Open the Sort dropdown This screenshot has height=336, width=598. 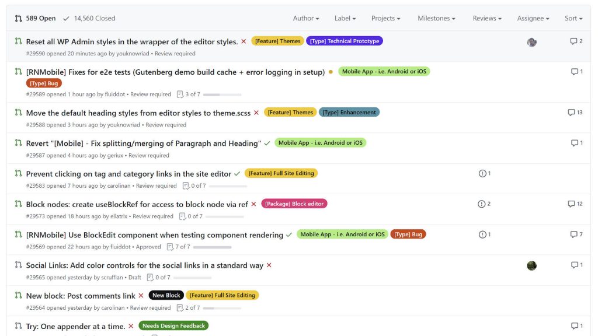573,19
